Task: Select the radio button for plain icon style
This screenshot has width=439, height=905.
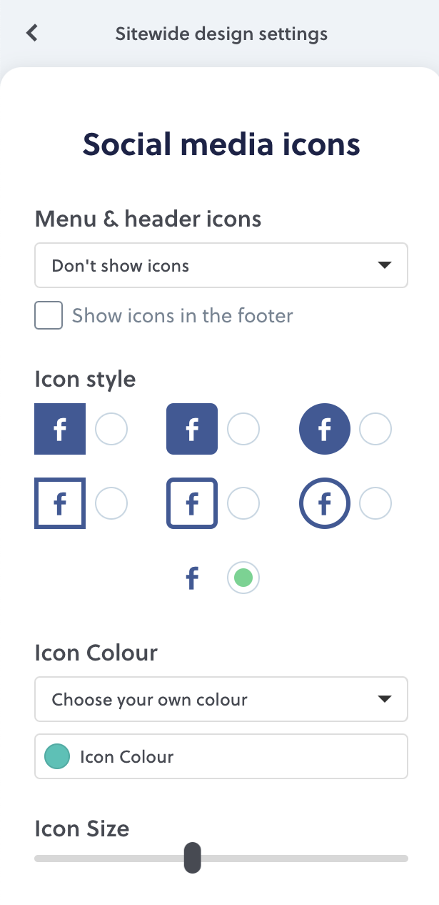Action: point(243,578)
